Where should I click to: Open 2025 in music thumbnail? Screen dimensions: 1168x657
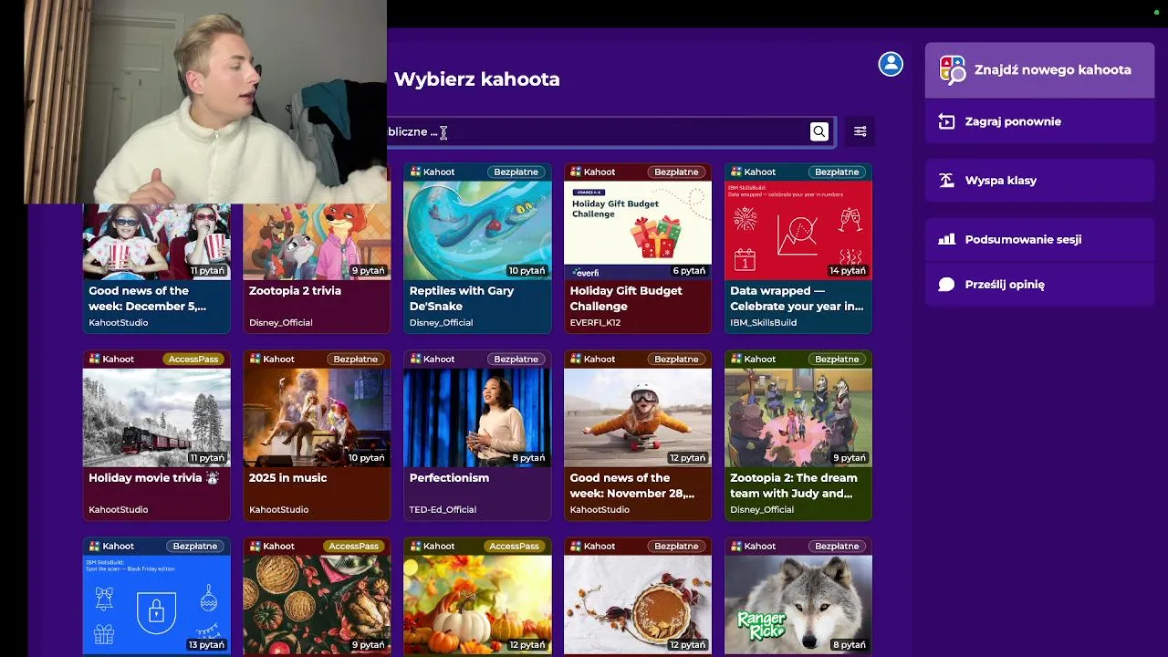click(317, 417)
